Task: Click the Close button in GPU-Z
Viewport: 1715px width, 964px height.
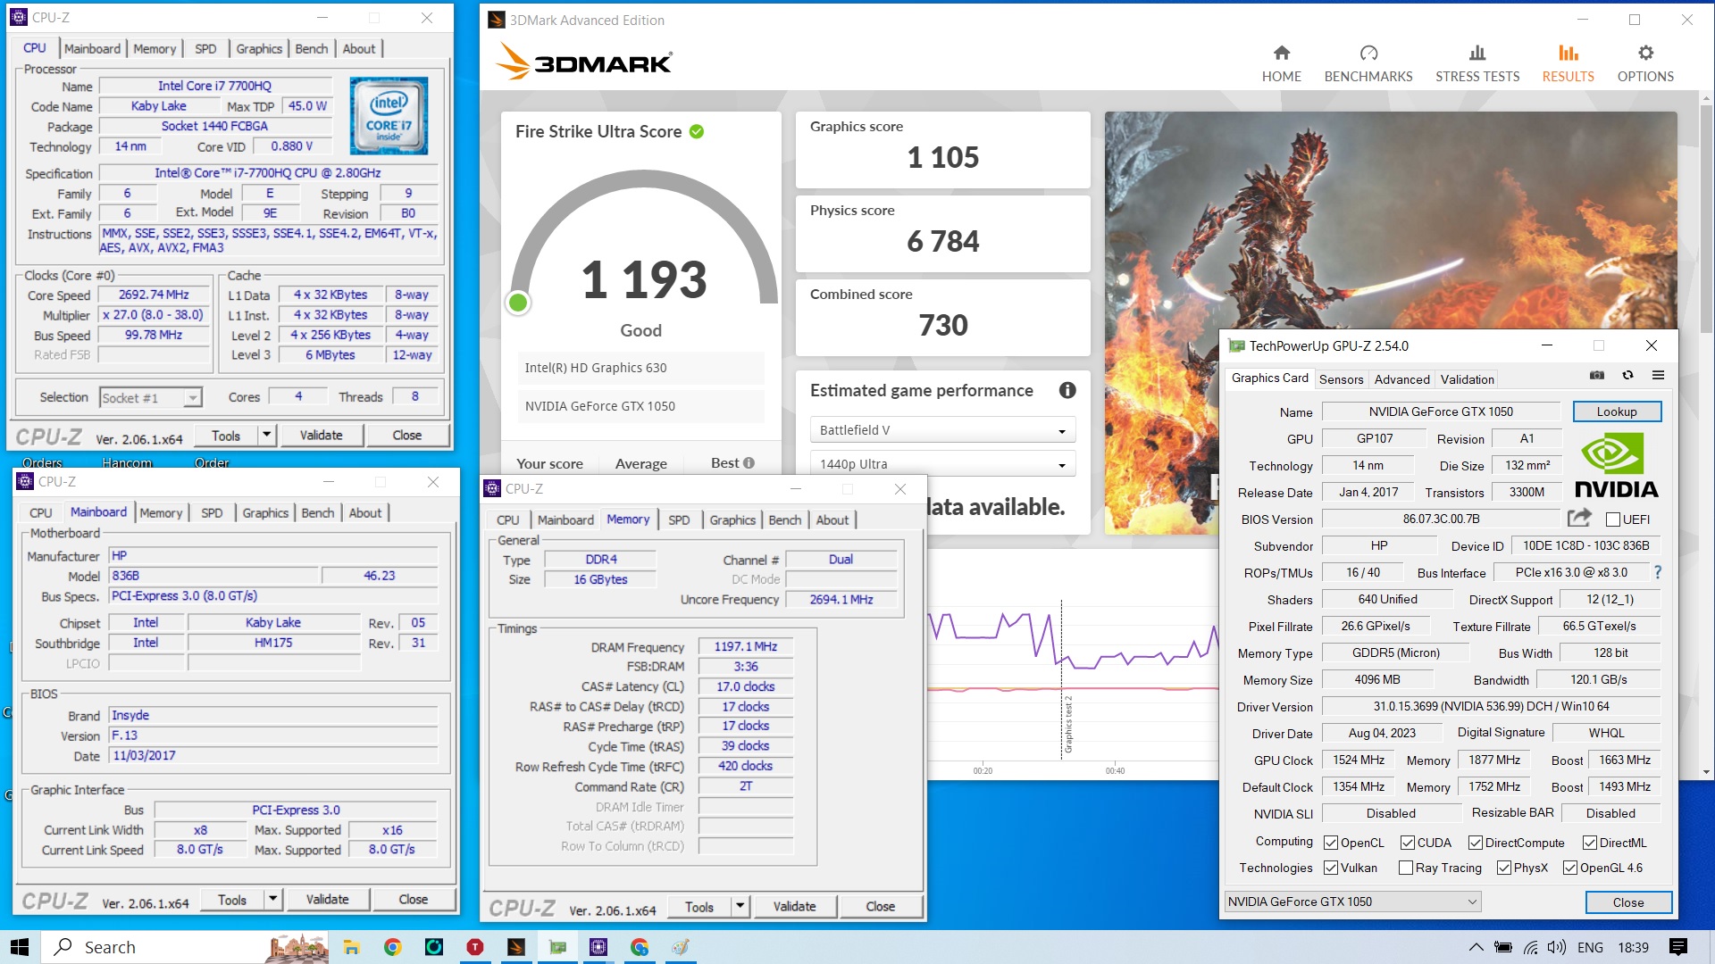Action: [1627, 902]
